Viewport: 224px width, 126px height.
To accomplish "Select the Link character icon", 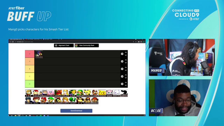I will [73, 93].
